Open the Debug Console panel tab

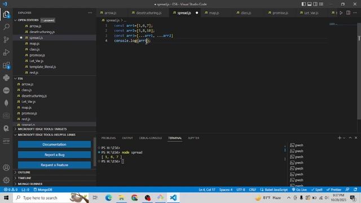pos(151,138)
